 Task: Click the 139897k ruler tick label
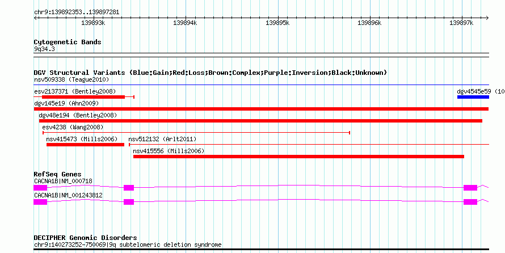(461, 23)
